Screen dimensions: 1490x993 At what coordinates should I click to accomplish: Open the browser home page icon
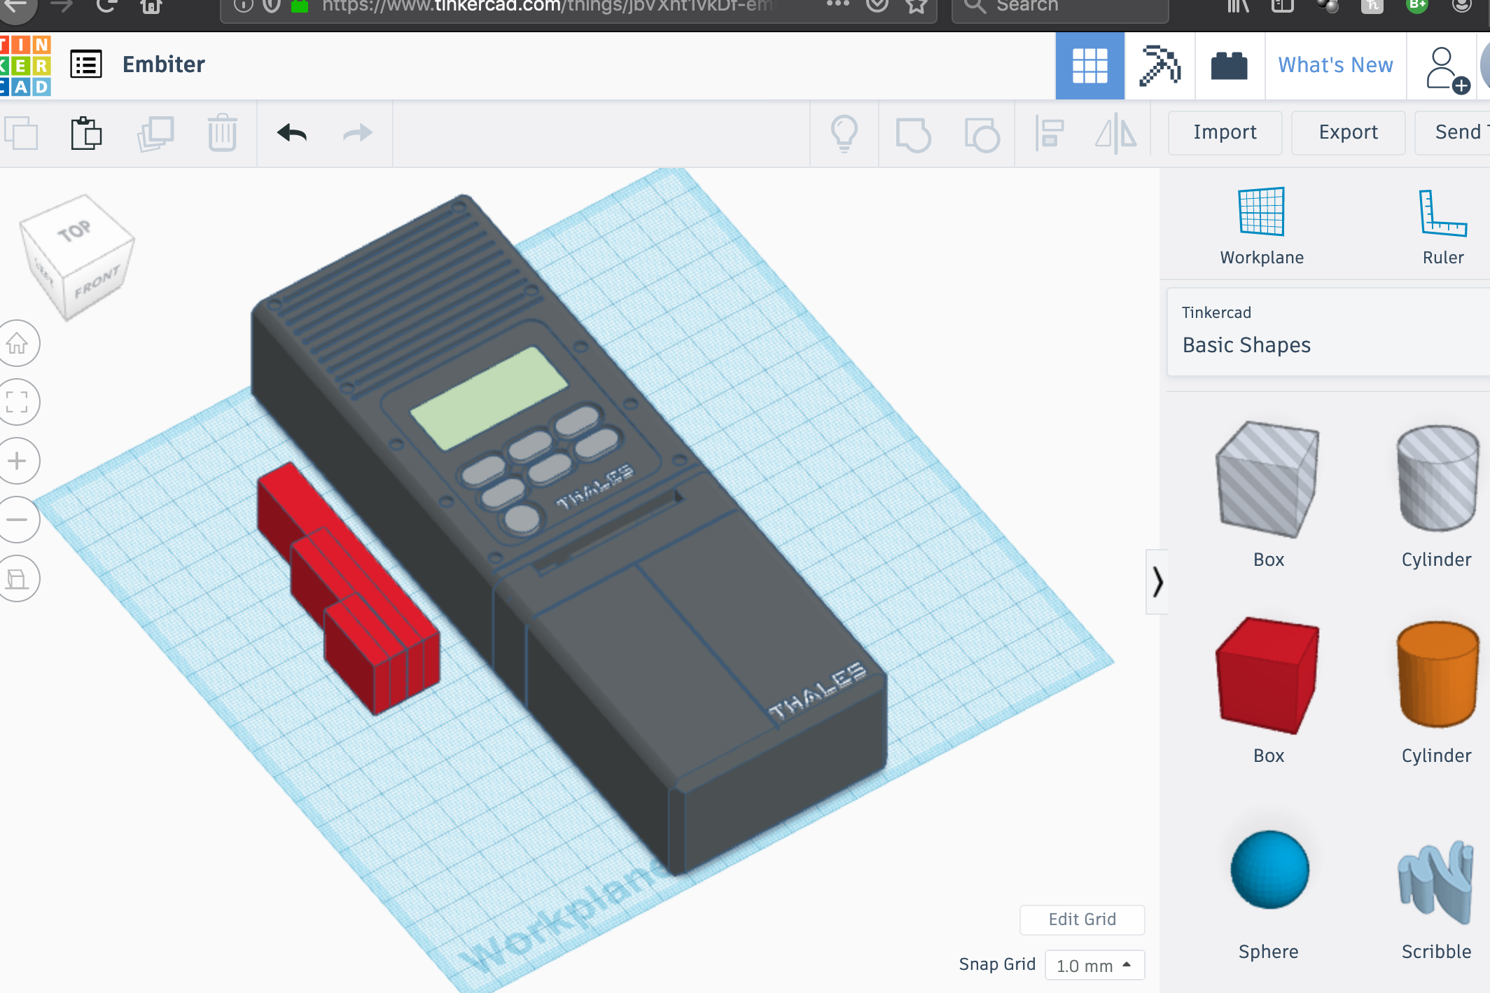(x=151, y=6)
